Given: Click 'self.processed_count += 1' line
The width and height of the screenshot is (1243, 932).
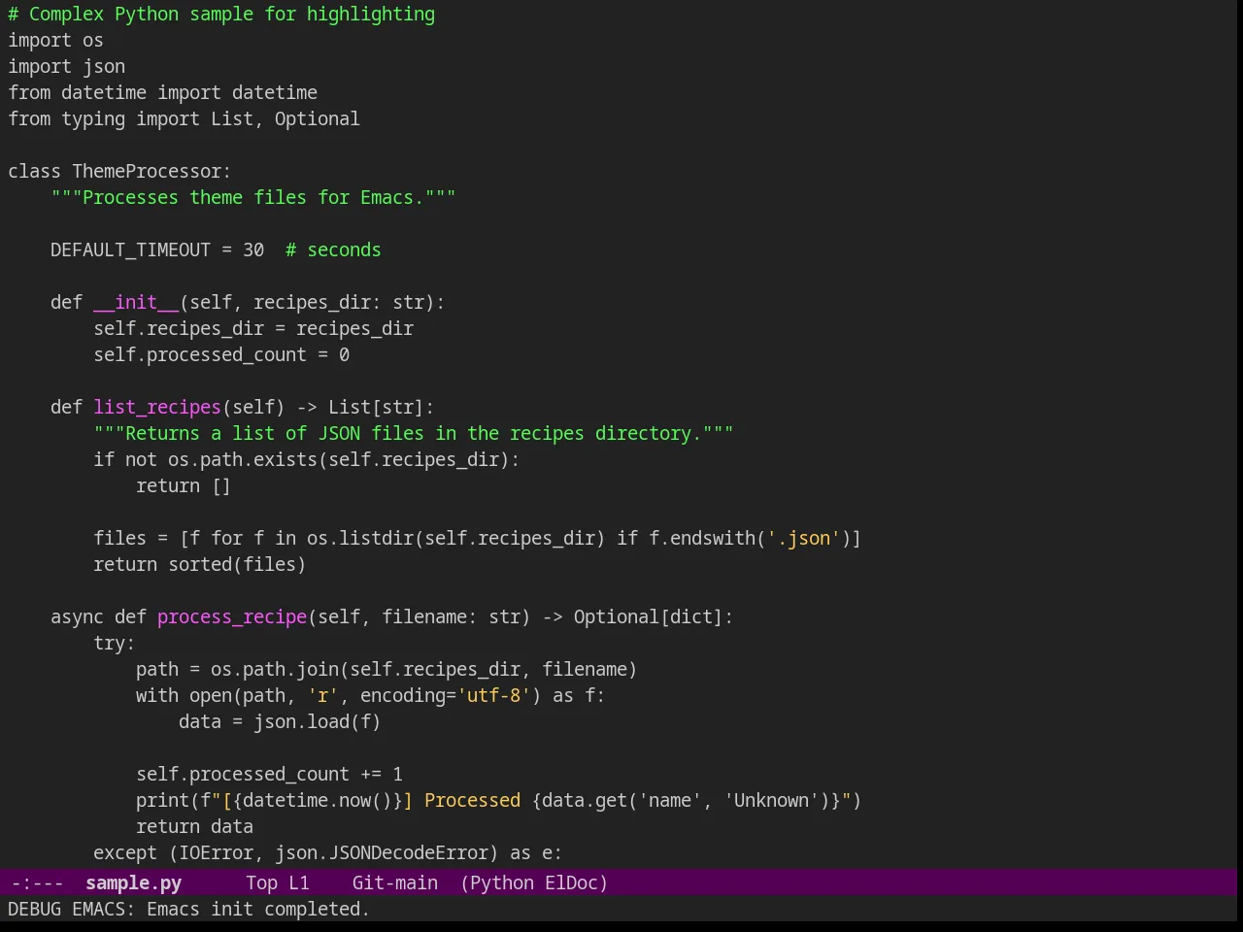Looking at the screenshot, I should pos(269,774).
